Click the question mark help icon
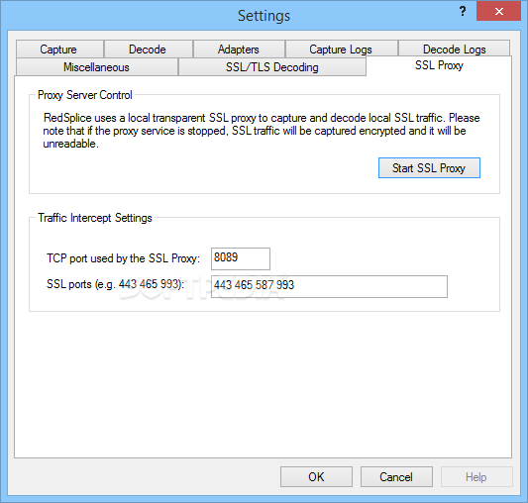Image resolution: width=528 pixels, height=503 pixels. coord(463,12)
